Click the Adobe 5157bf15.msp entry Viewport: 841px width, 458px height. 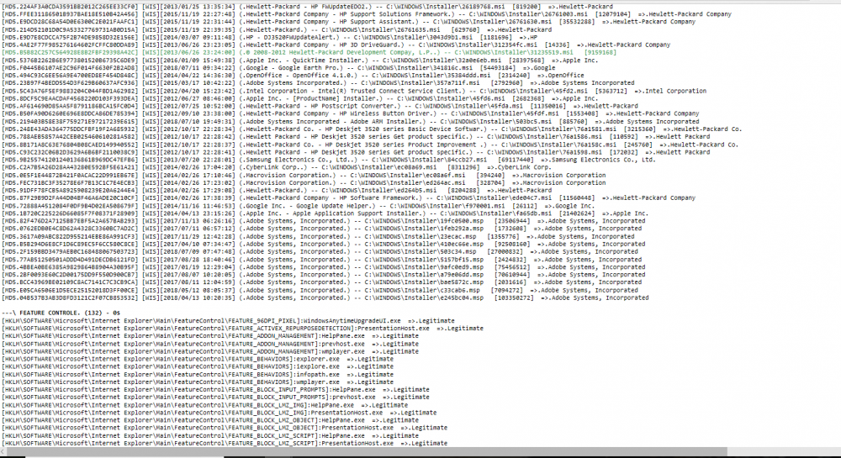coord(322,260)
